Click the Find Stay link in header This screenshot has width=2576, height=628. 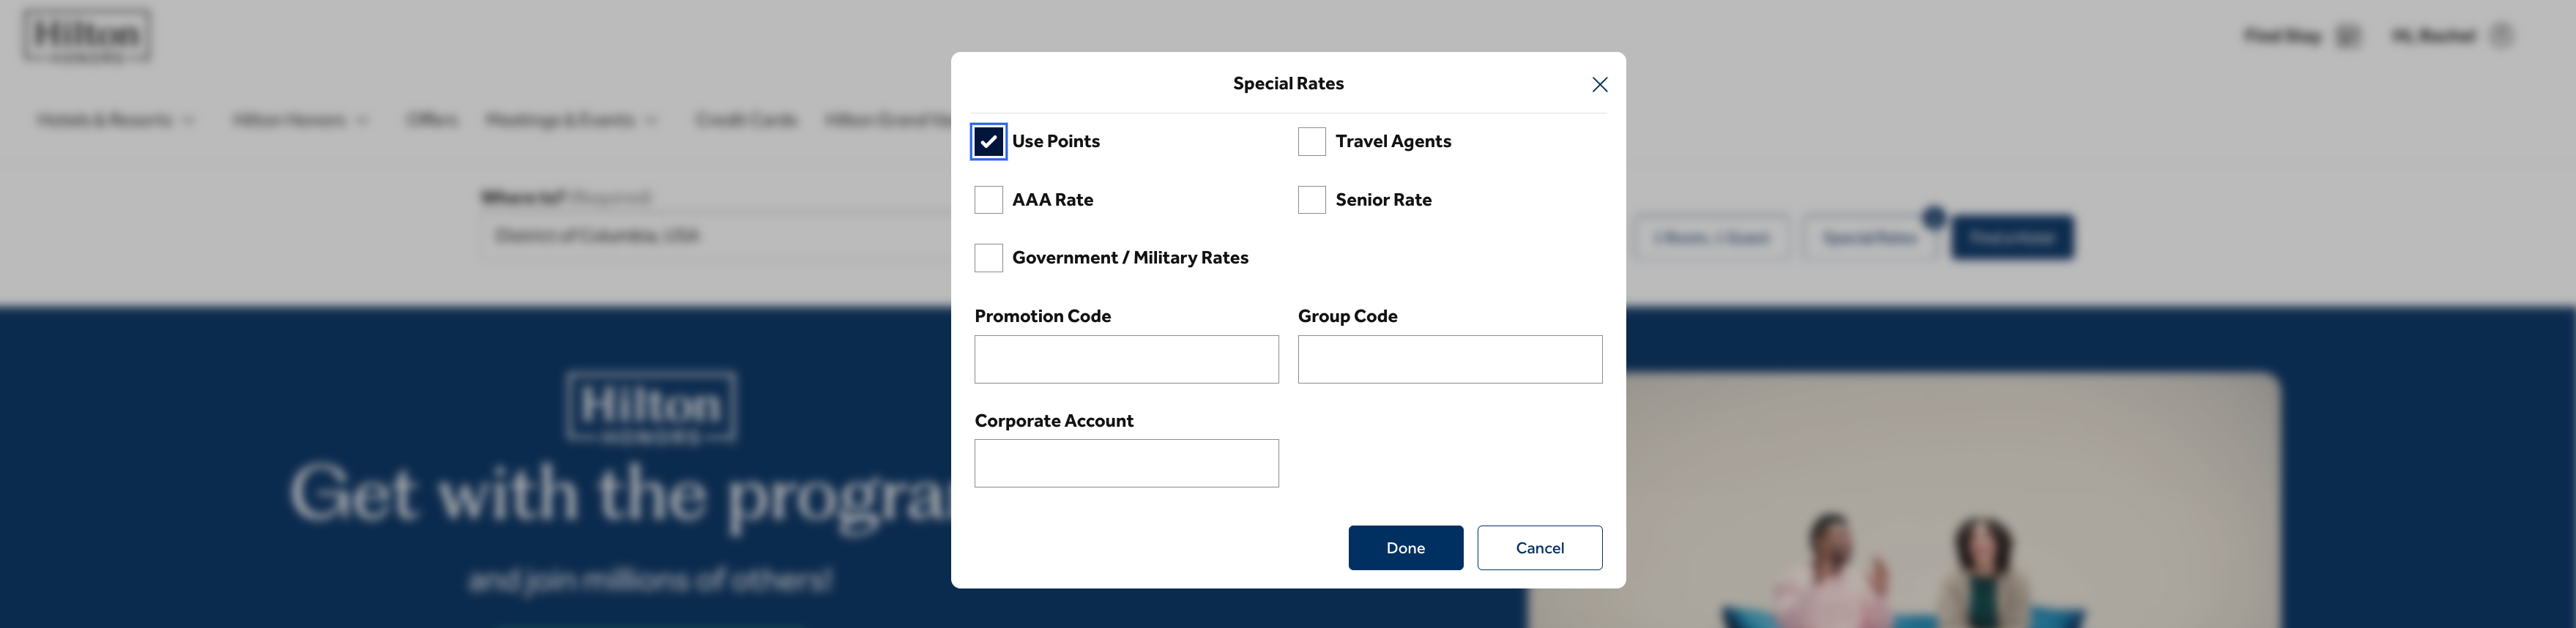coord(2301,36)
